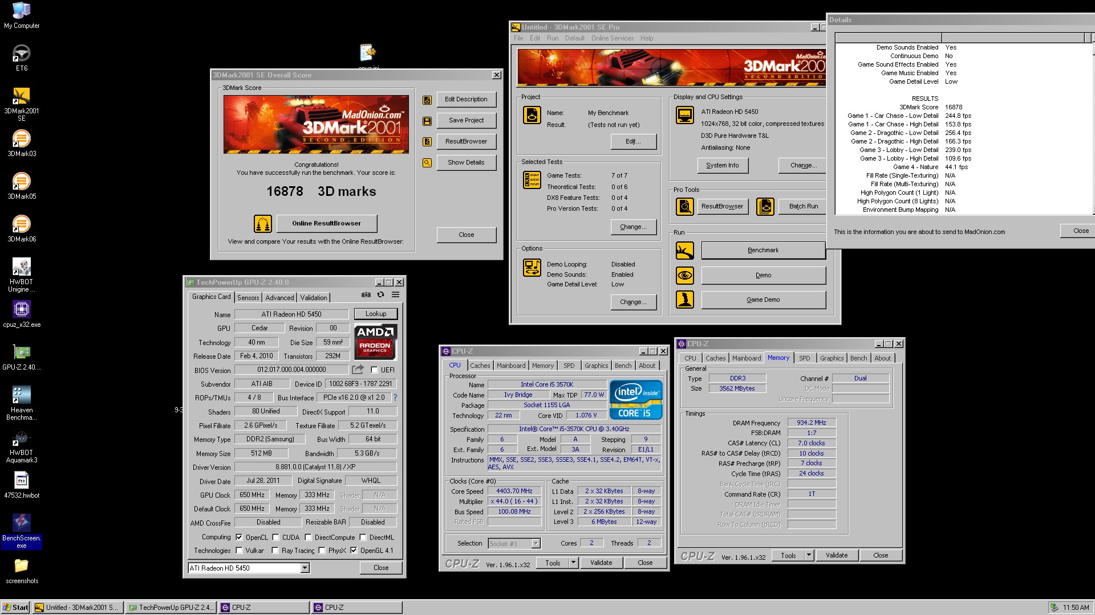Toggle the OpenCL checkbox

[240, 537]
